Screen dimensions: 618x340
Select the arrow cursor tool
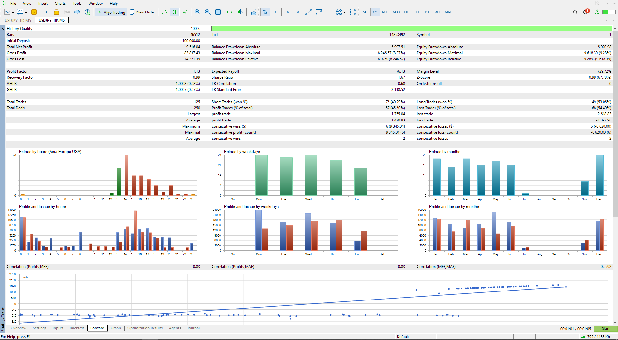[x=265, y=12]
